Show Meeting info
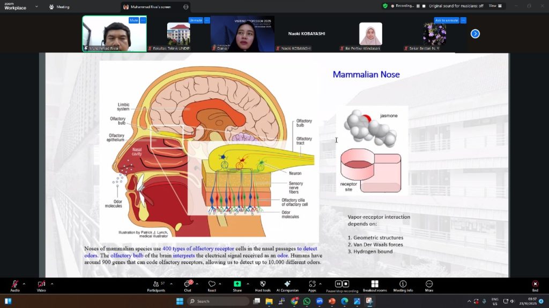This screenshot has width=549, height=308. point(403,284)
